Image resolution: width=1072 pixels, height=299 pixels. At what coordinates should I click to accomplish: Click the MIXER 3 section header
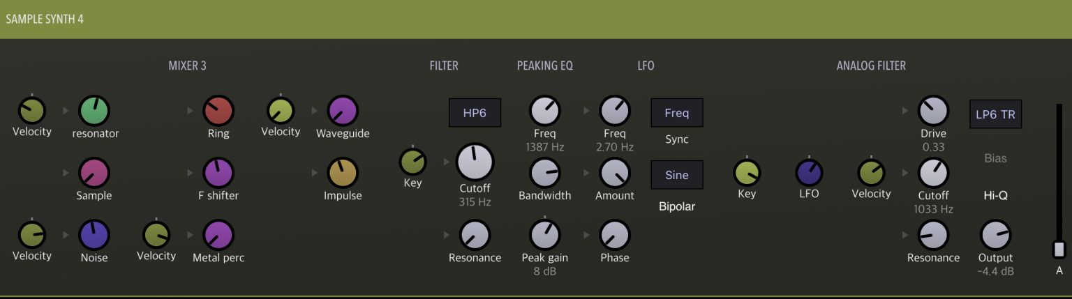coord(187,66)
